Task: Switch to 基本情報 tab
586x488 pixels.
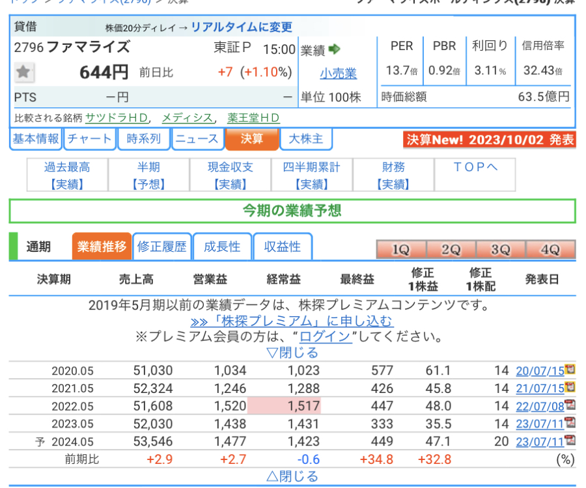Action: [36, 139]
